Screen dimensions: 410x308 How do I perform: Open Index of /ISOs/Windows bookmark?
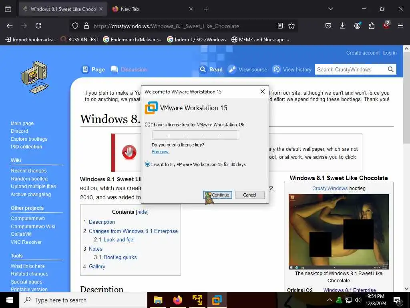197,40
